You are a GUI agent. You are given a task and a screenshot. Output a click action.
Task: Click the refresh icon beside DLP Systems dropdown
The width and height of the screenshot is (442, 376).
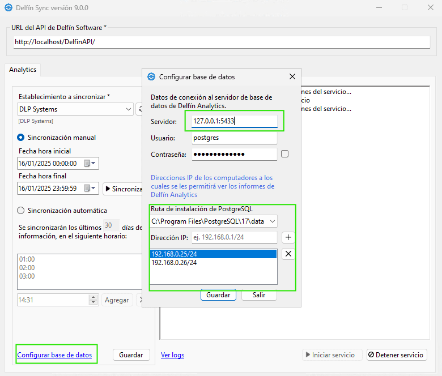139,109
